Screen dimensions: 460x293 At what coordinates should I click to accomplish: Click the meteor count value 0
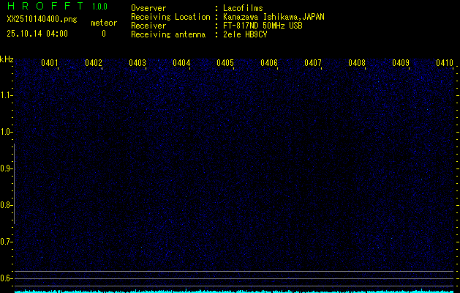[x=103, y=34]
